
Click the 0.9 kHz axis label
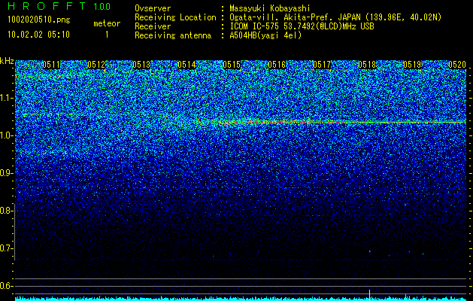(x=6, y=173)
